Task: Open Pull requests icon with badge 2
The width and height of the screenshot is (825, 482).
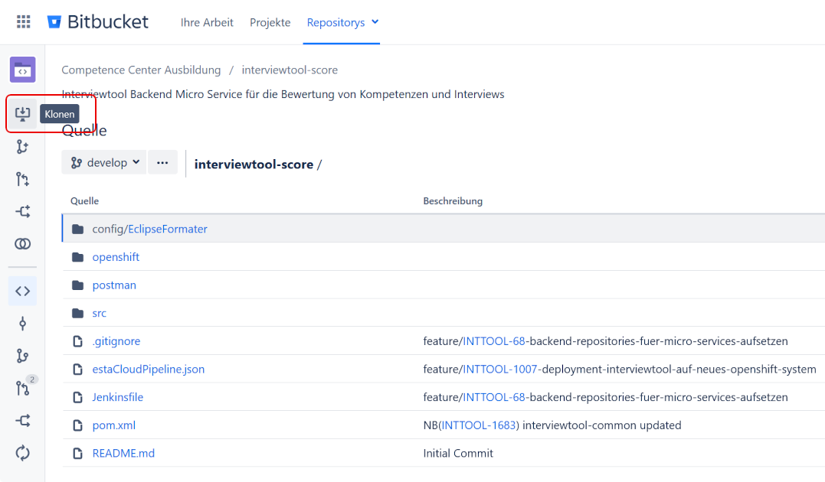Action: point(23,389)
